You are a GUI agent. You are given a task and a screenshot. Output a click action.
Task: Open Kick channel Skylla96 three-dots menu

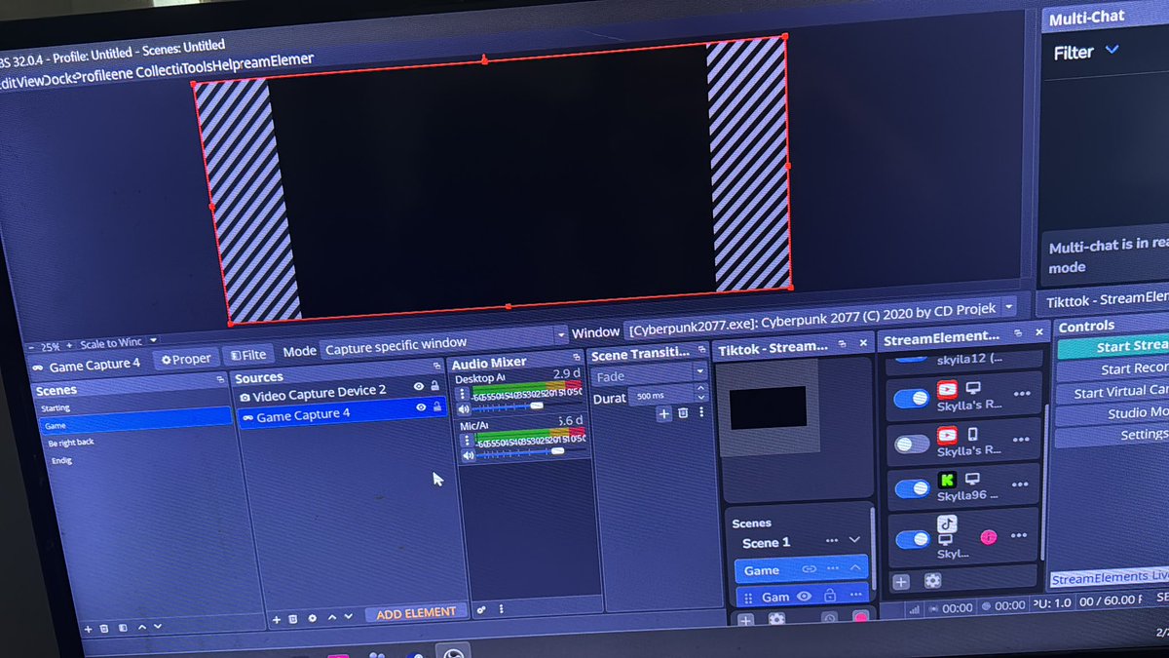(1021, 484)
